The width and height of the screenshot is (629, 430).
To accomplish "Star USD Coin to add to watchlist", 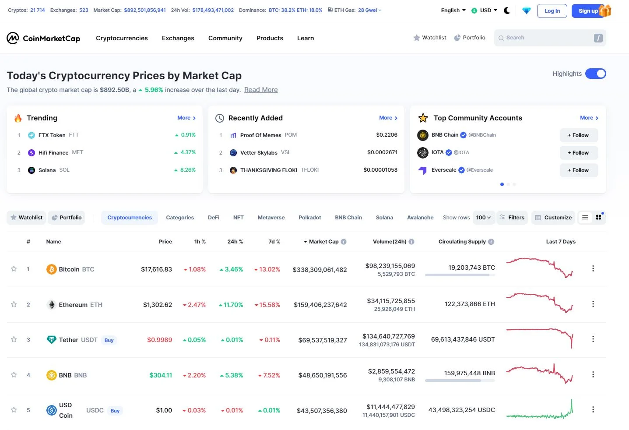I will [x=14, y=410].
